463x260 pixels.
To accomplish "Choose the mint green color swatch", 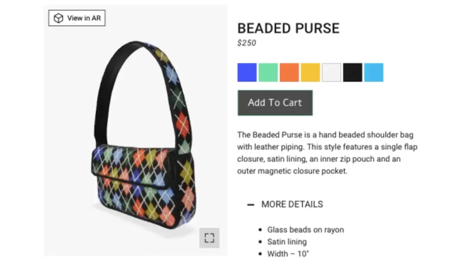I will point(268,72).
